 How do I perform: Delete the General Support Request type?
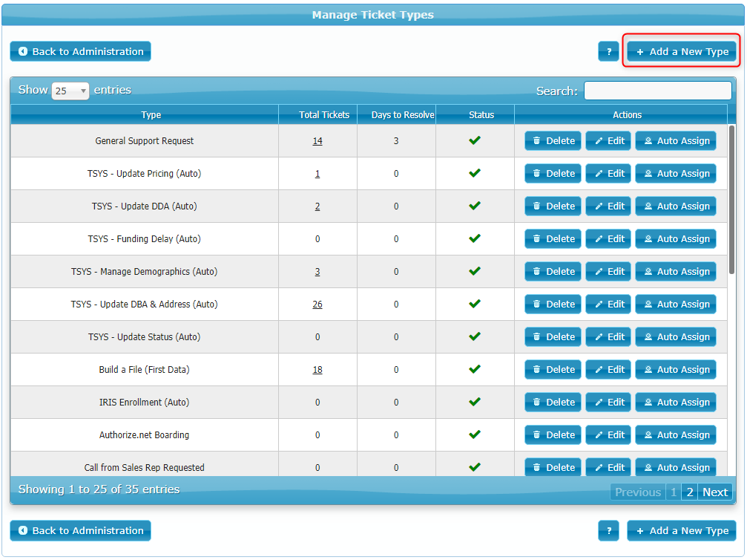coord(553,141)
